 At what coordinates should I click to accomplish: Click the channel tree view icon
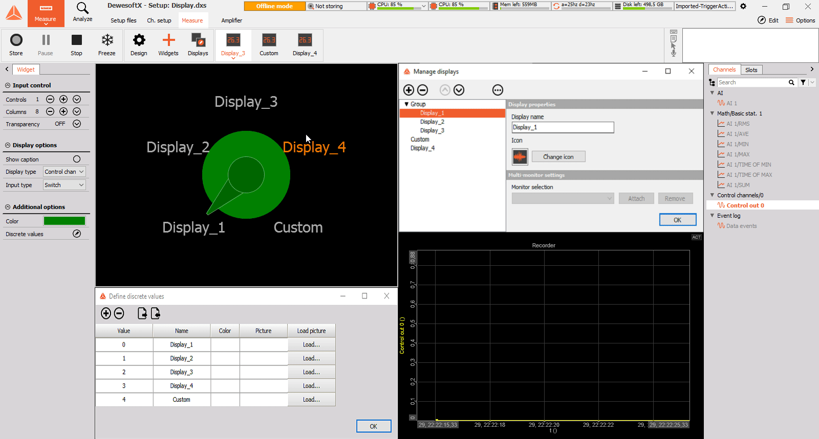712,82
